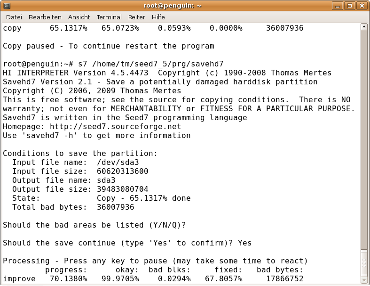
Task: Click the command path /home/tm/seed7_5/prg/savehd7
Action: pyautogui.click(x=157, y=64)
